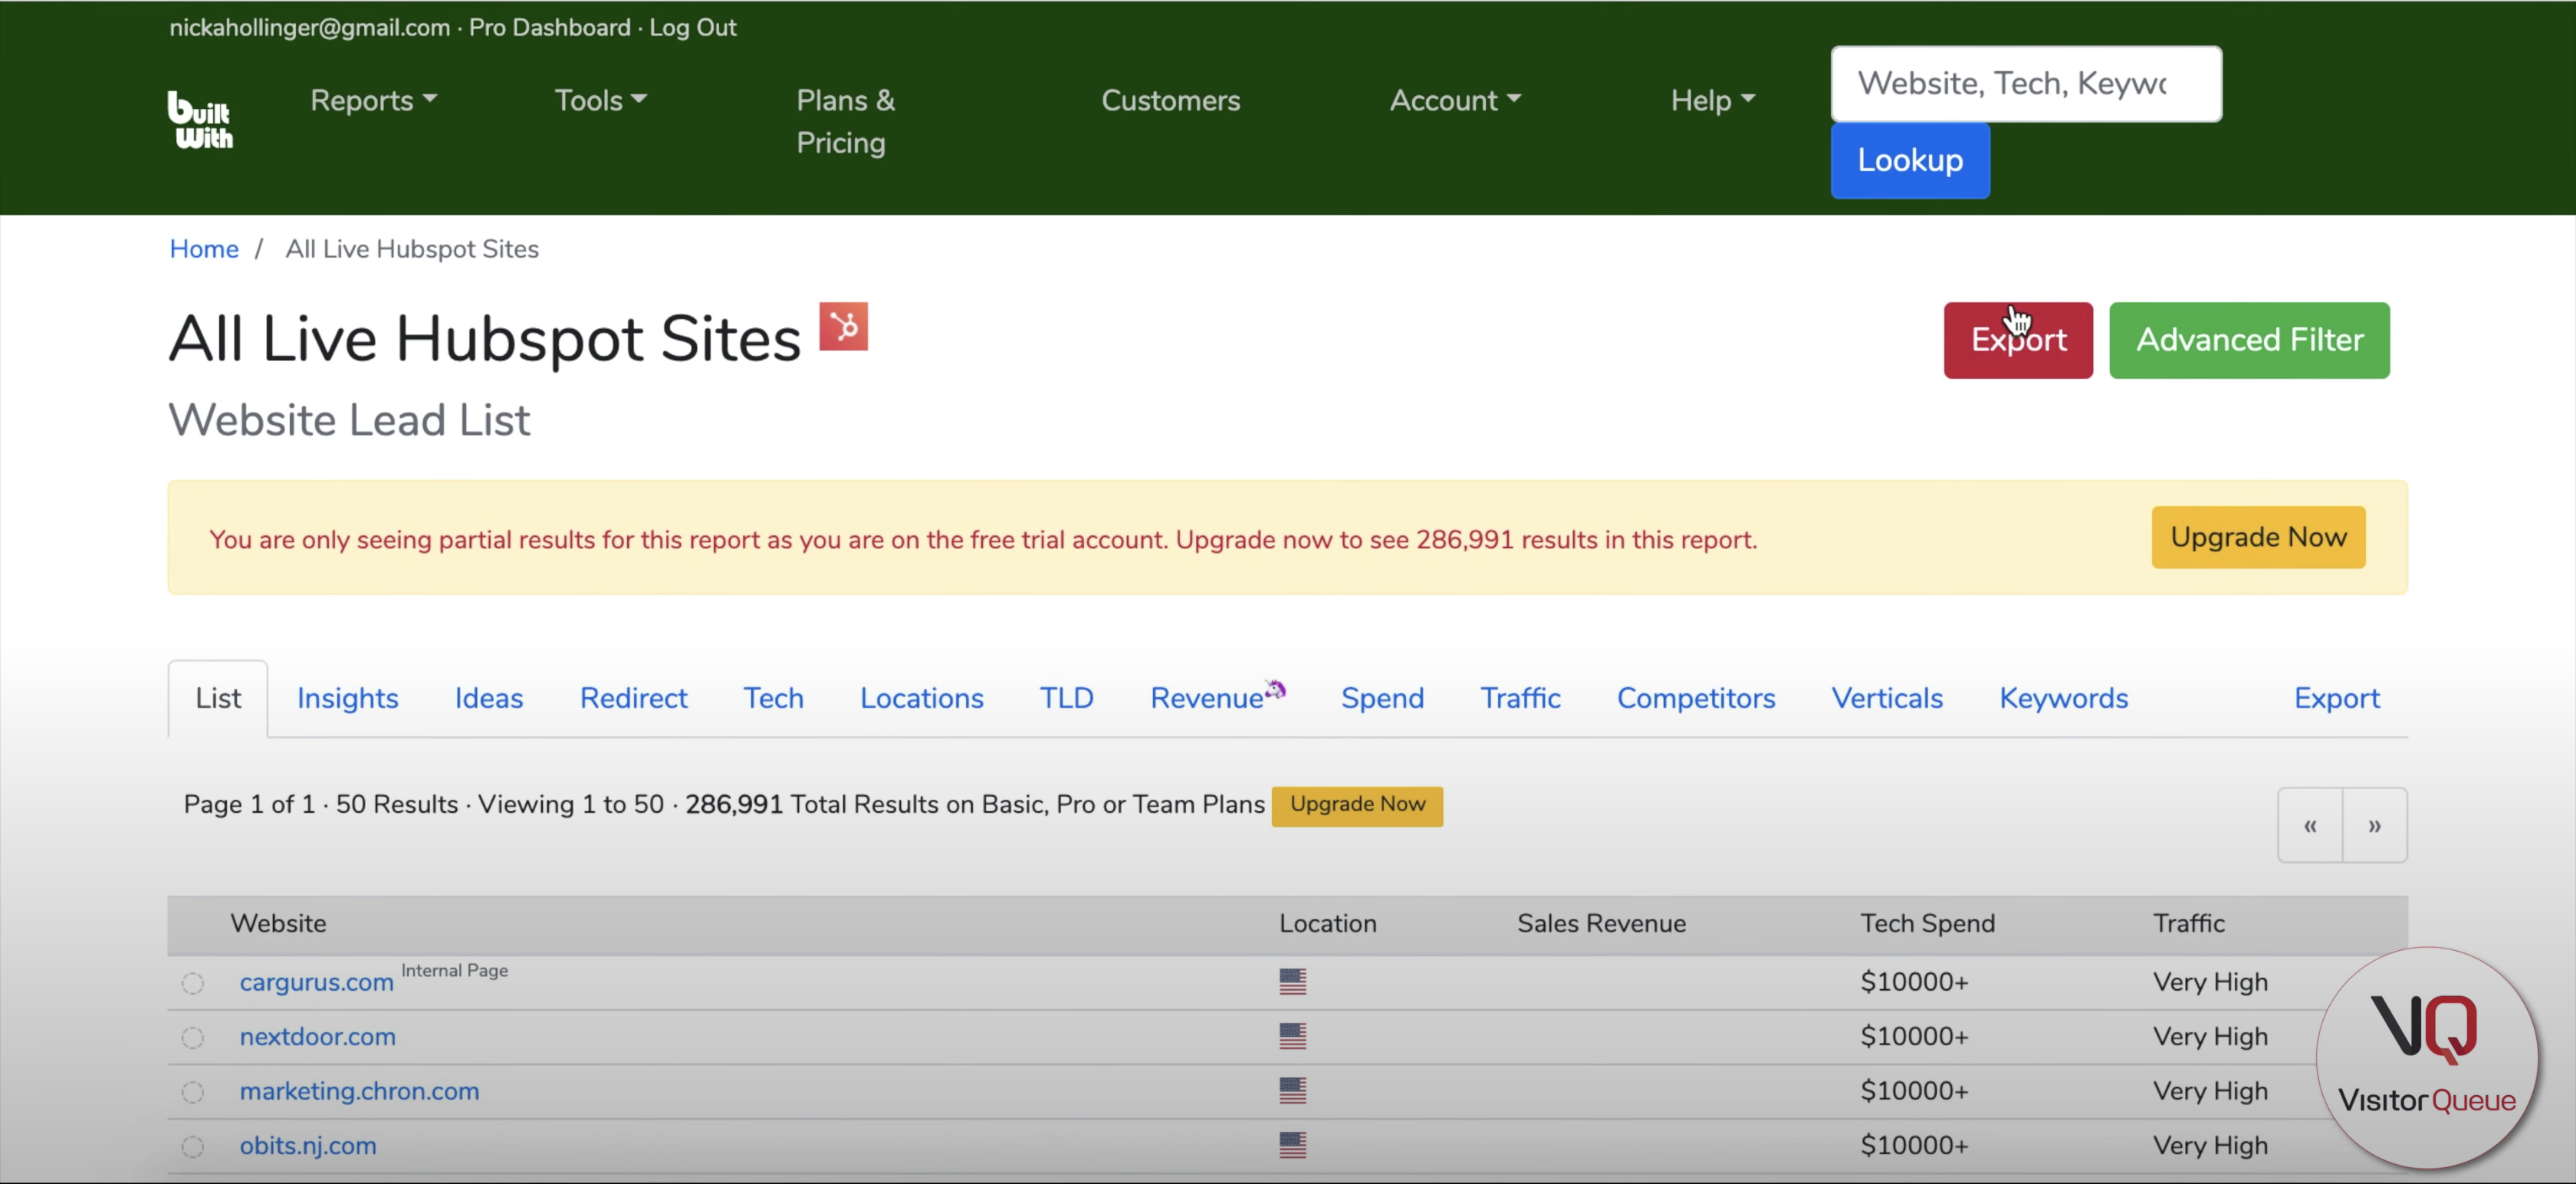Switch to the Competitors tab
This screenshot has height=1184, width=2576.
click(1696, 698)
